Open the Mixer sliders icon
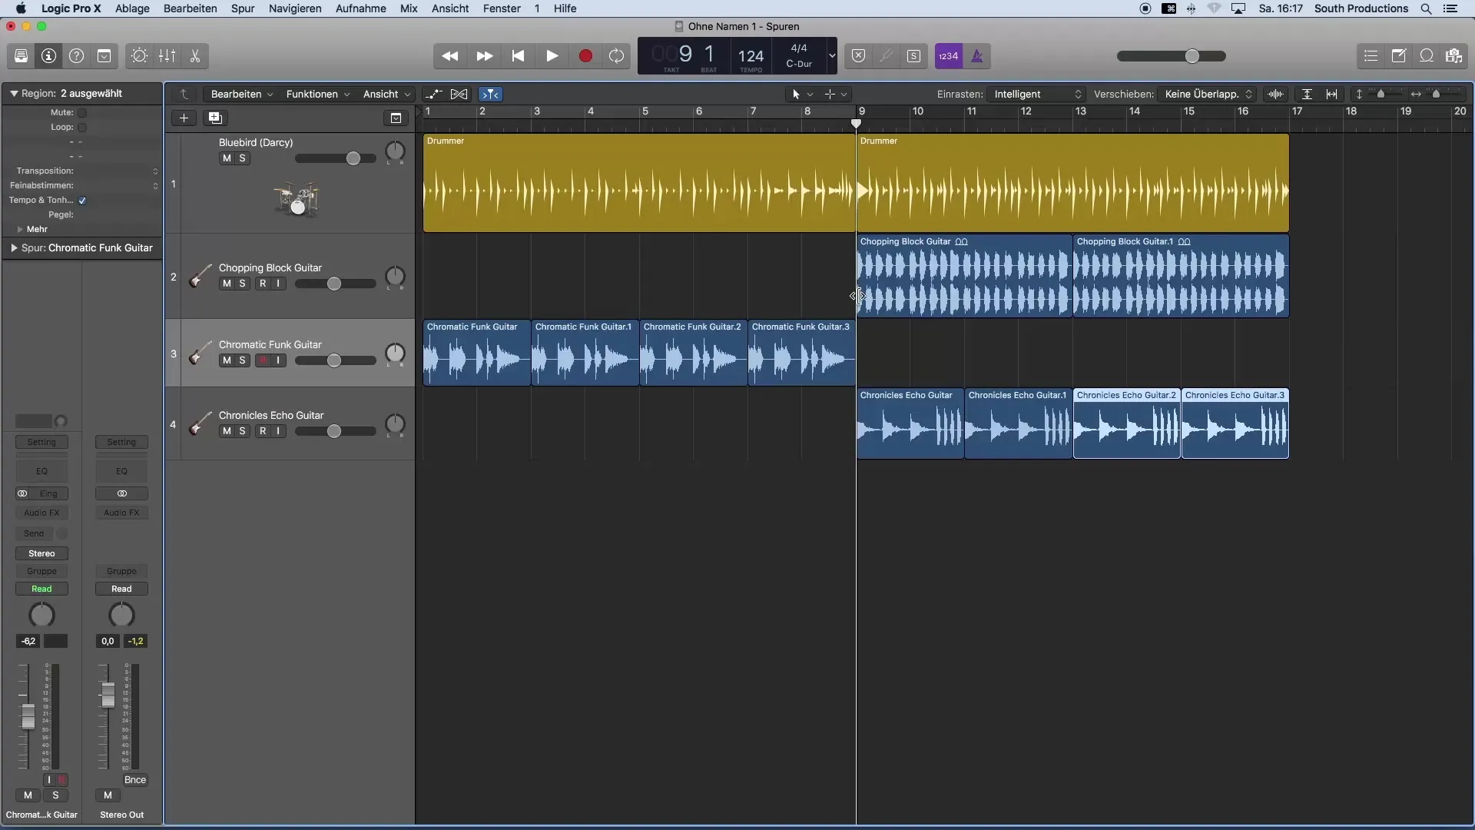 [x=167, y=56]
